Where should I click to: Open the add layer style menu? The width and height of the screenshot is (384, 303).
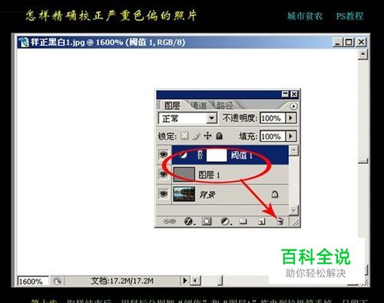(190, 221)
